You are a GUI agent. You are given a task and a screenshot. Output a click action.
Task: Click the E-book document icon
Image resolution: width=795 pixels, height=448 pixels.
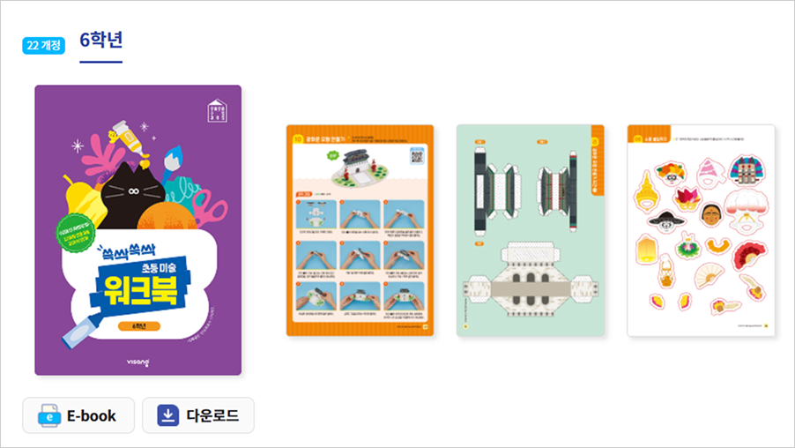tap(49, 415)
